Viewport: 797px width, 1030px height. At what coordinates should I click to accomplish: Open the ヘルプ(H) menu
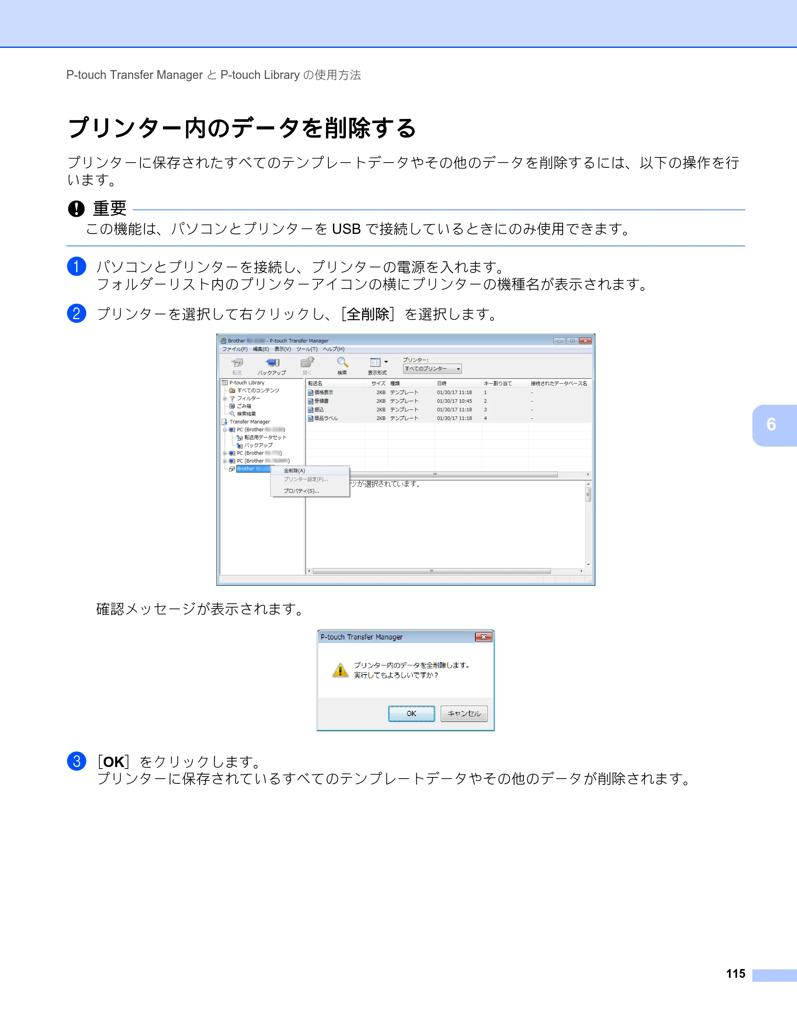pos(334,349)
